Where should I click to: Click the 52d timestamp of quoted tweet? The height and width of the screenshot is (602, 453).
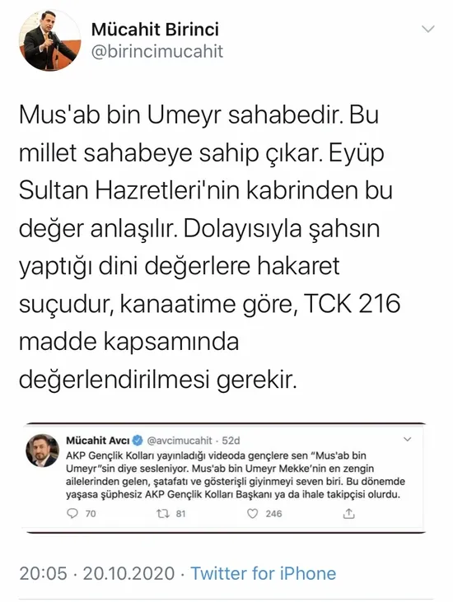coord(231,441)
